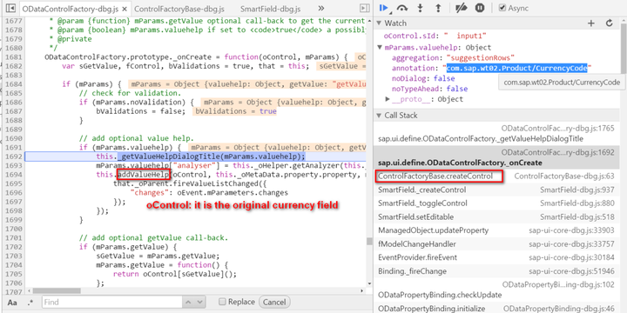
Task: Collapse the Call Stack section
Action: point(380,116)
